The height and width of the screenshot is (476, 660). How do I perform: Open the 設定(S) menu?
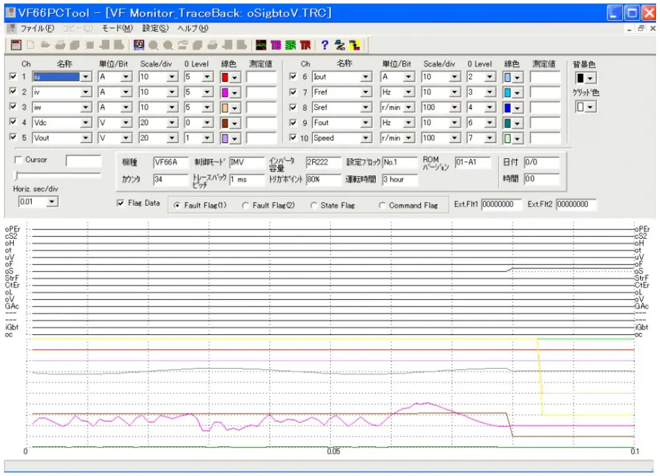pyautogui.click(x=156, y=29)
